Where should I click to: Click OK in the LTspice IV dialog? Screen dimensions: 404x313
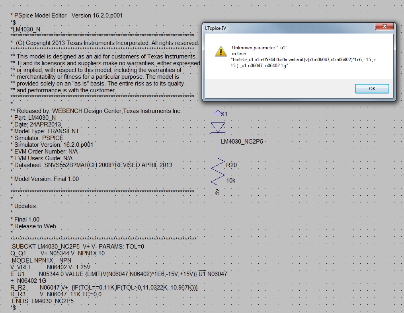click(372, 89)
